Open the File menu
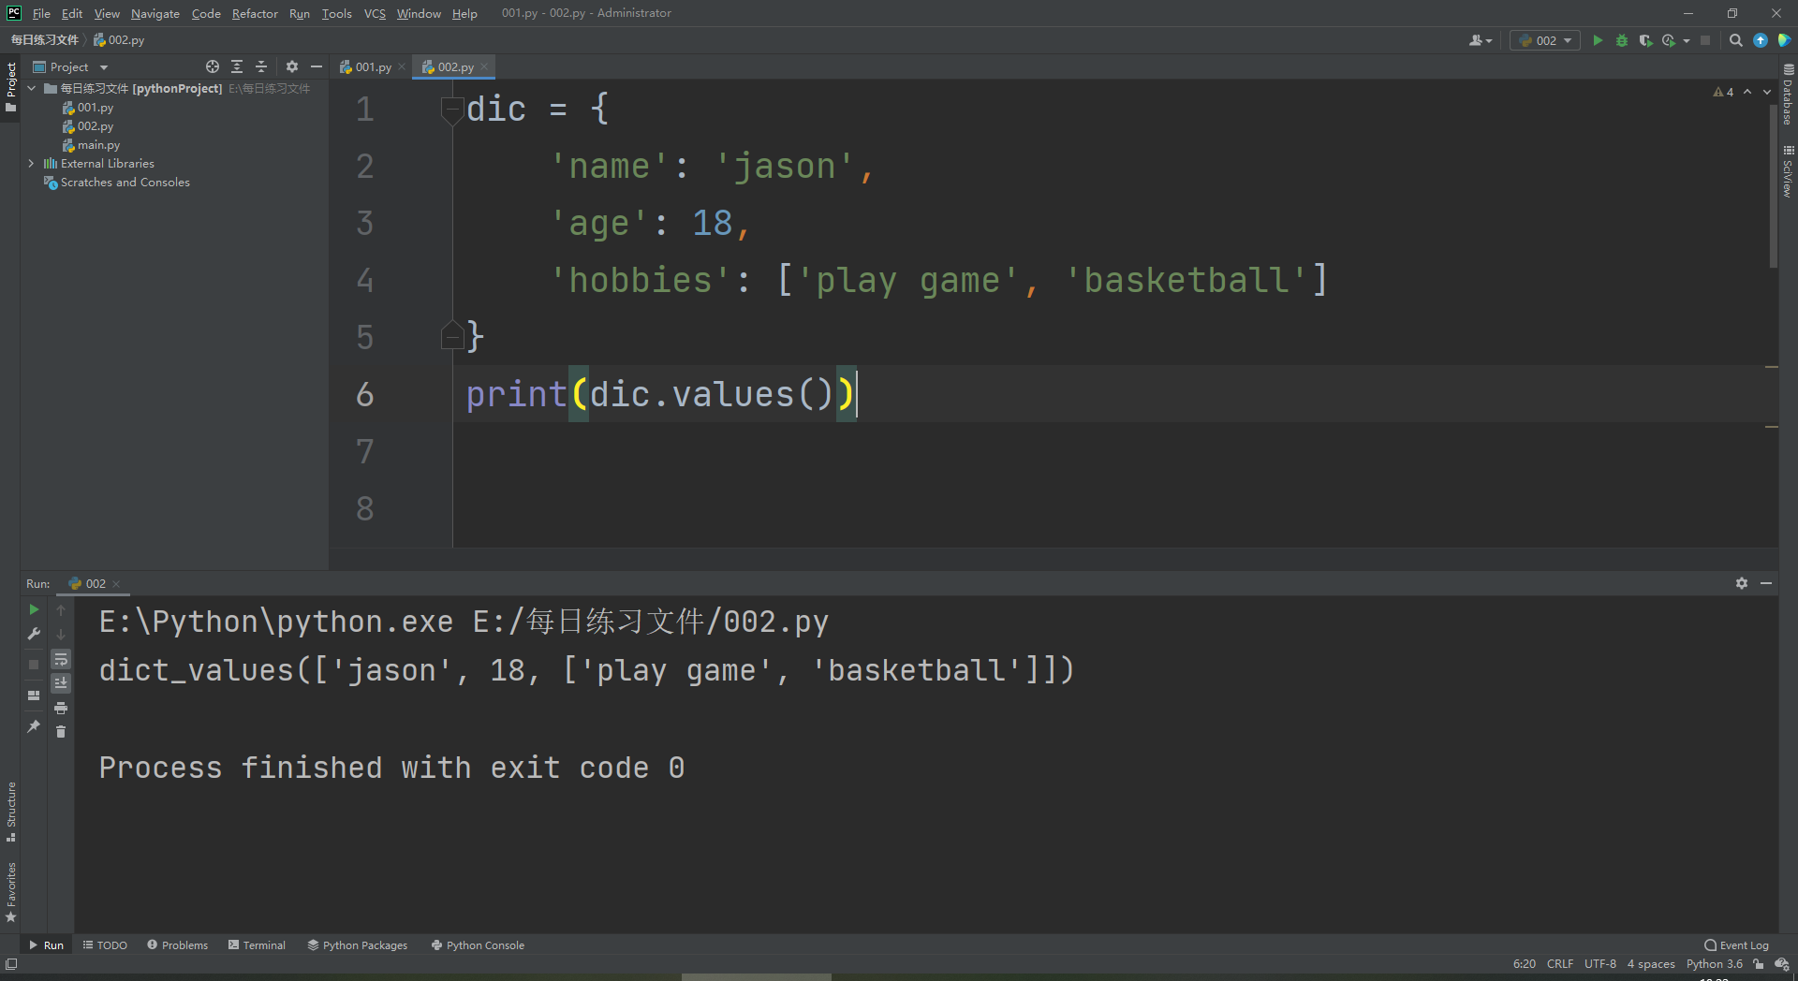 tap(41, 13)
